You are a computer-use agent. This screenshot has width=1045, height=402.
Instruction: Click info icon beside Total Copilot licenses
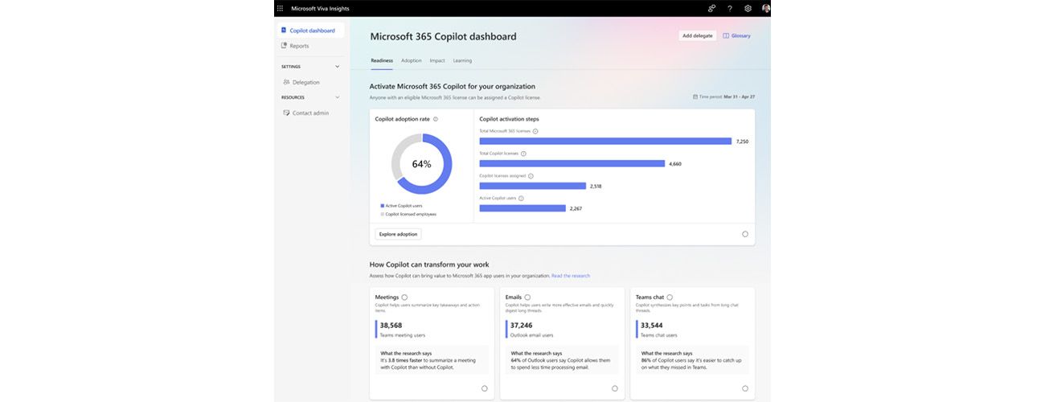click(523, 154)
